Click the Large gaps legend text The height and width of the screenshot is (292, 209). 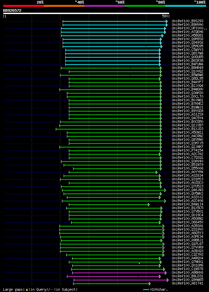[x=14, y=290]
